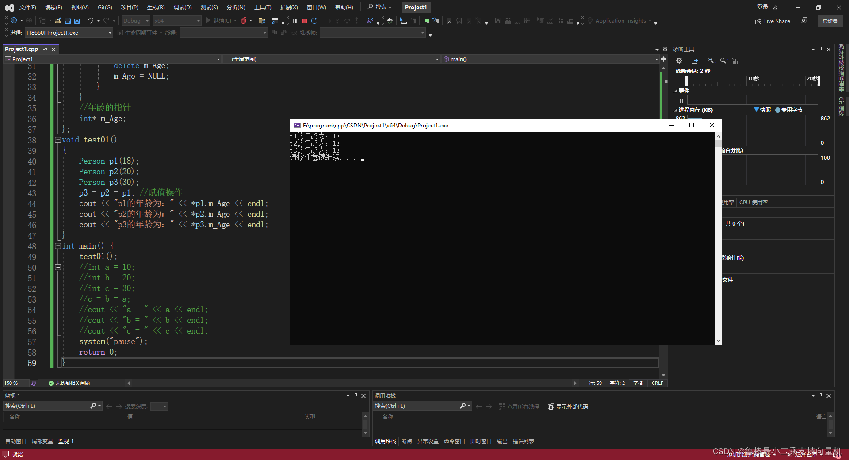The height and width of the screenshot is (460, 849).
Task: Open the 工具(T) menu
Action: pyautogui.click(x=263, y=8)
